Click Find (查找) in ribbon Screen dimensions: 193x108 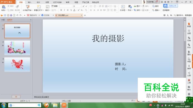(x=155, y=6)
